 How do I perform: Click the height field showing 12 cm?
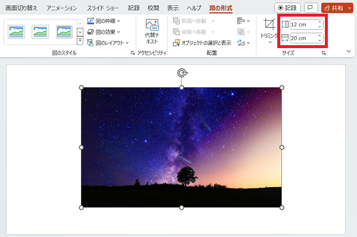pyautogui.click(x=303, y=24)
